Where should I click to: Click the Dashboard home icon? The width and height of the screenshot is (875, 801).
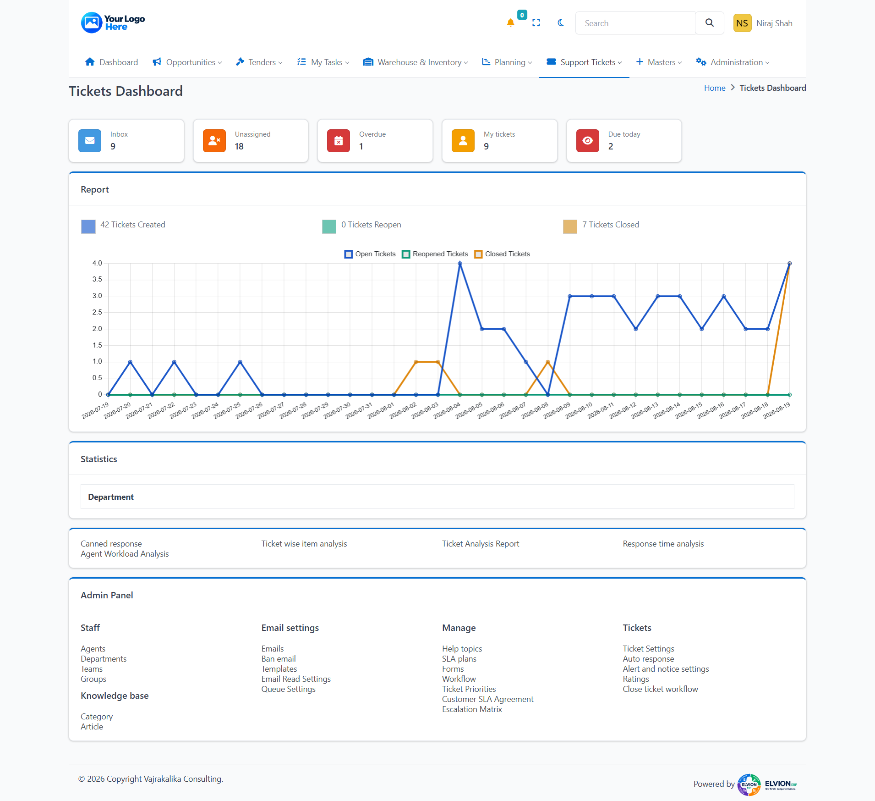tap(90, 62)
